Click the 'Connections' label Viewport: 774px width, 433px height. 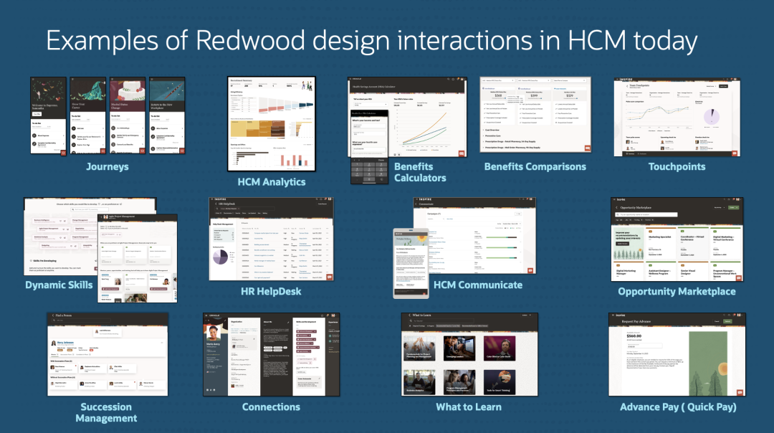point(271,406)
